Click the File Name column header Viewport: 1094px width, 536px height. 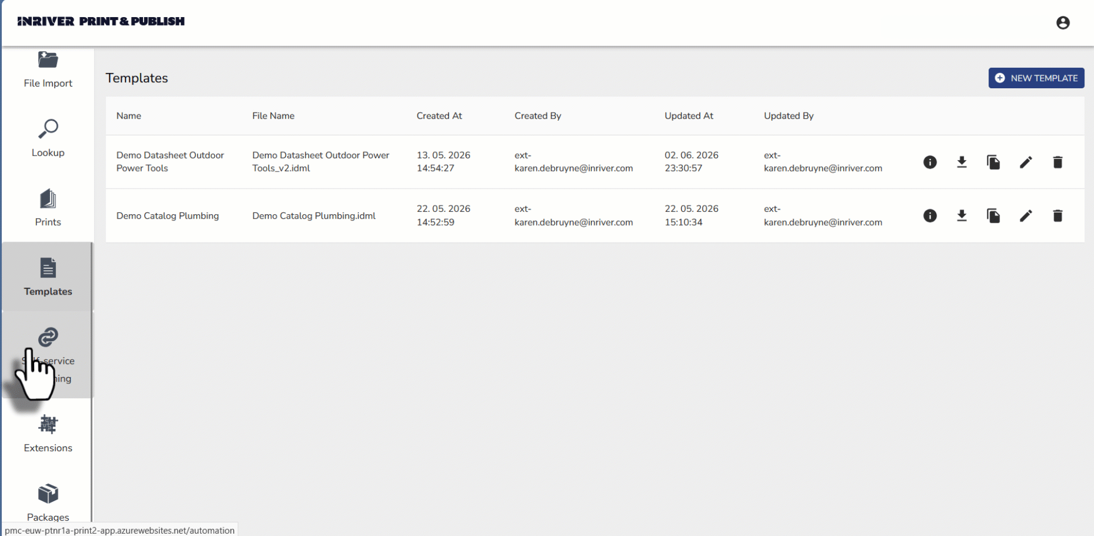coord(273,116)
